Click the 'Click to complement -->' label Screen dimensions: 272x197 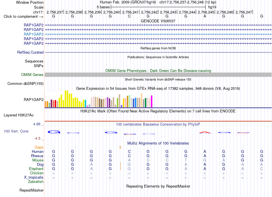(x=23, y=17)
